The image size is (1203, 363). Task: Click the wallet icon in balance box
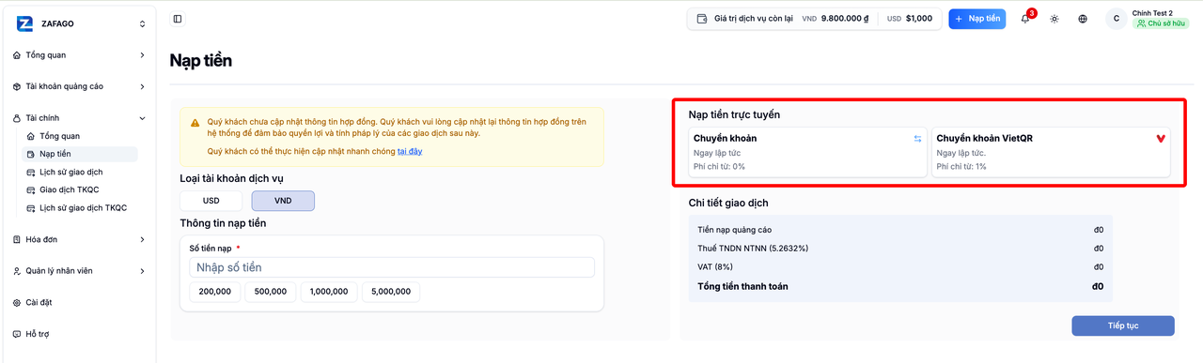[702, 19]
